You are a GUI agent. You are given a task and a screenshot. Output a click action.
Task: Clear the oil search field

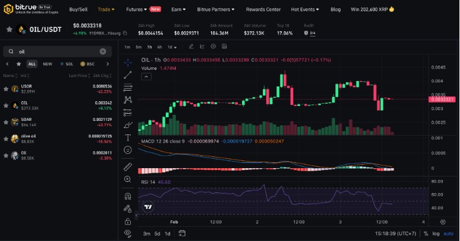coord(103,52)
